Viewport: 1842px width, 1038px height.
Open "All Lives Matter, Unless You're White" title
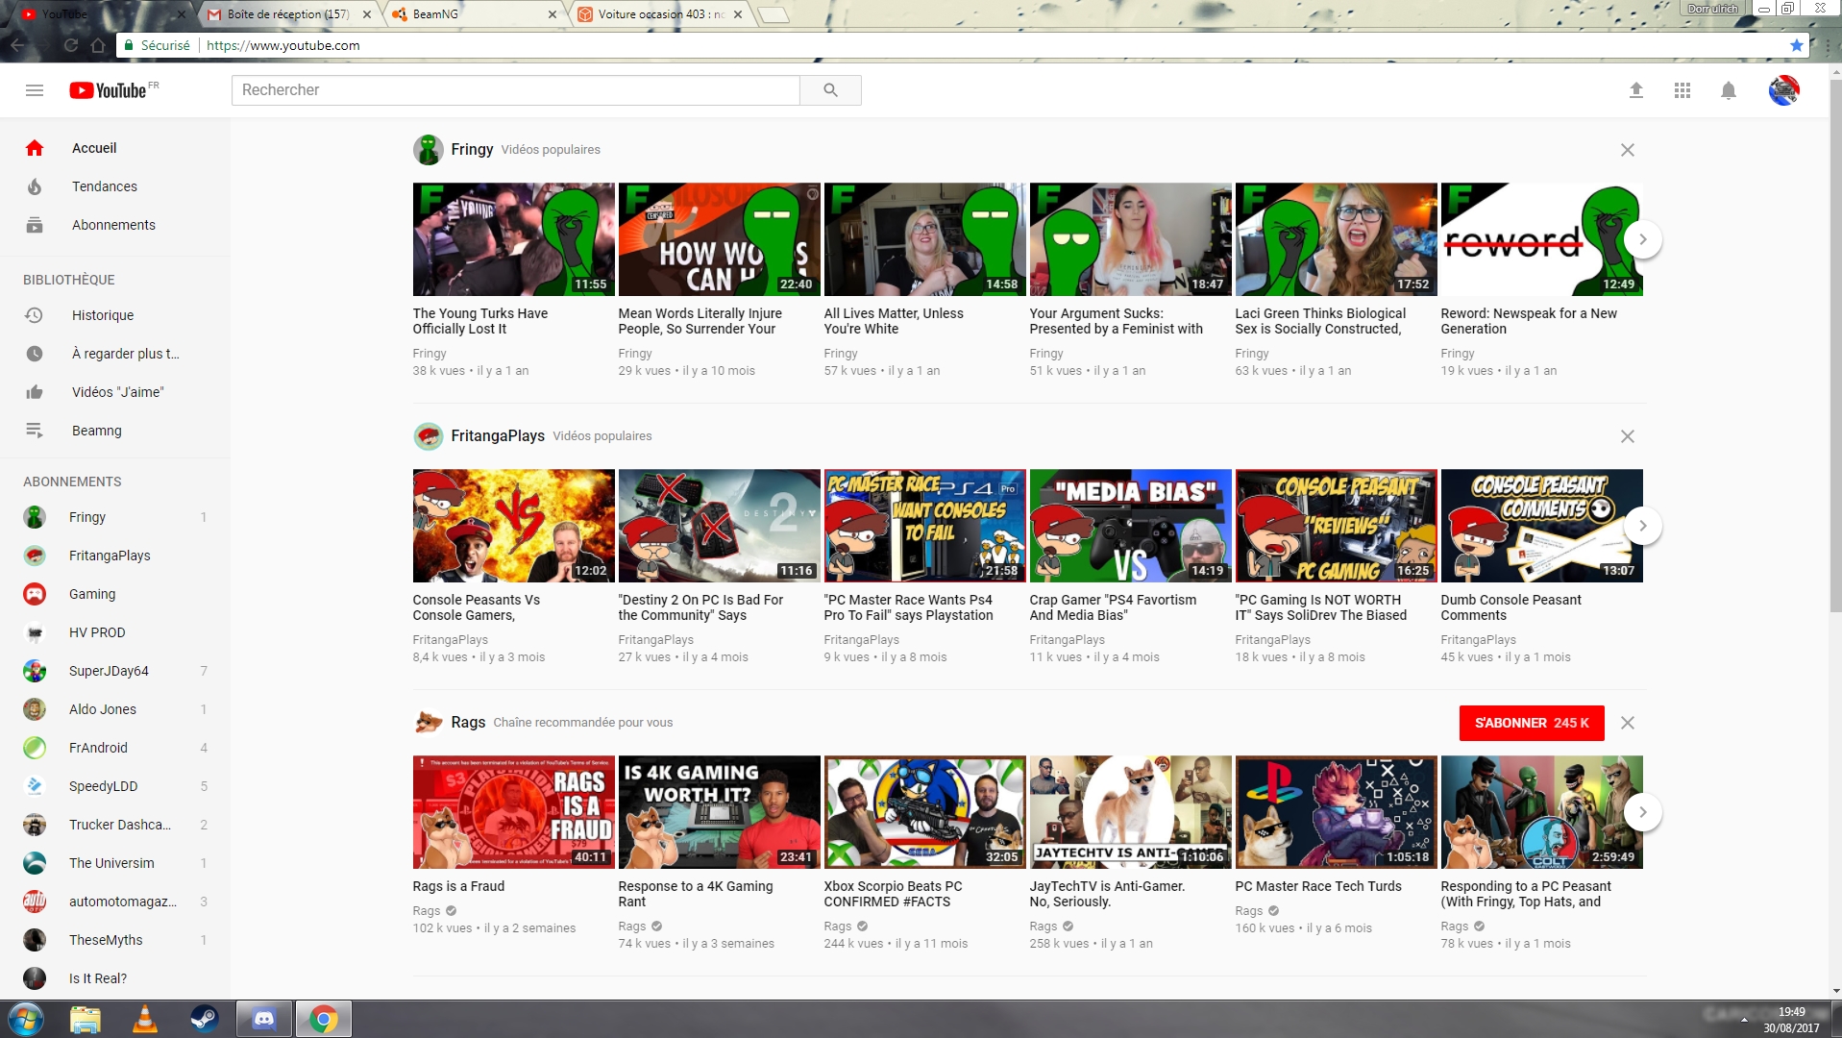[x=894, y=321]
